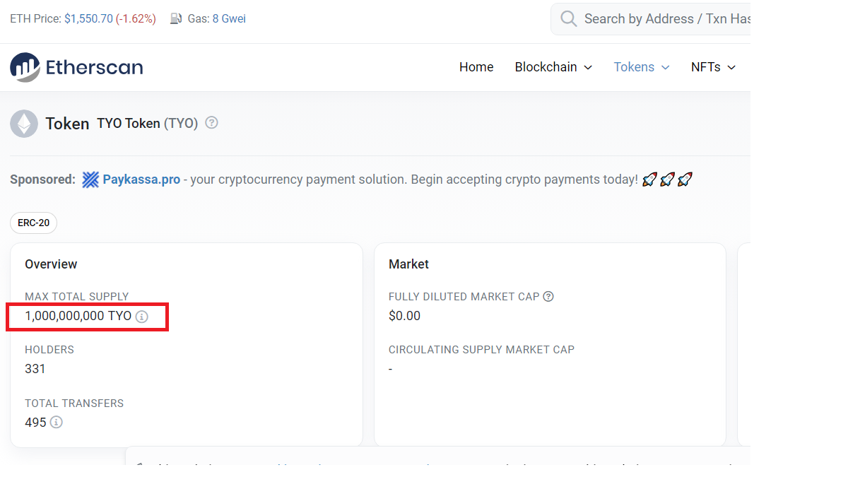The image size is (848, 477).
Task: Click the 1,000,000,000 TYO supply value
Action: (78, 316)
